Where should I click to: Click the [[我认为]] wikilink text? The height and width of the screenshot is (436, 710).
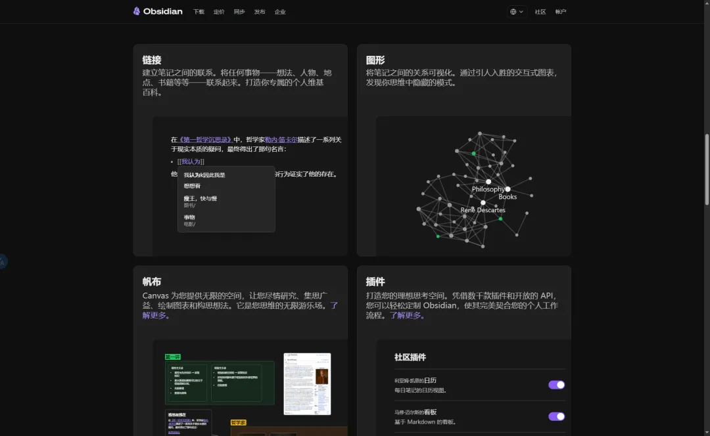tap(191, 162)
